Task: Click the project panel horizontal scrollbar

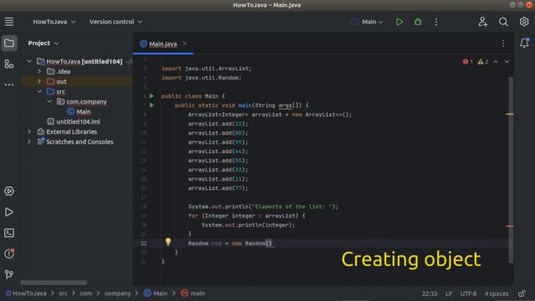Action: (53, 283)
